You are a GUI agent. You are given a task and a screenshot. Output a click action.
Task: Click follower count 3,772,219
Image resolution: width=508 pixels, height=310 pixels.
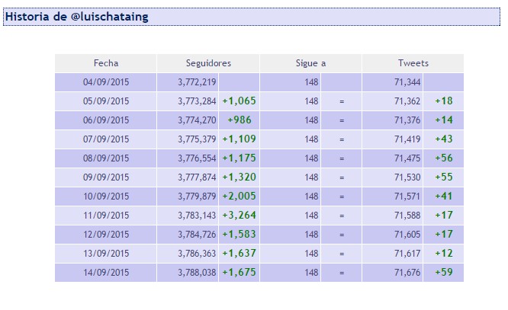coord(197,82)
